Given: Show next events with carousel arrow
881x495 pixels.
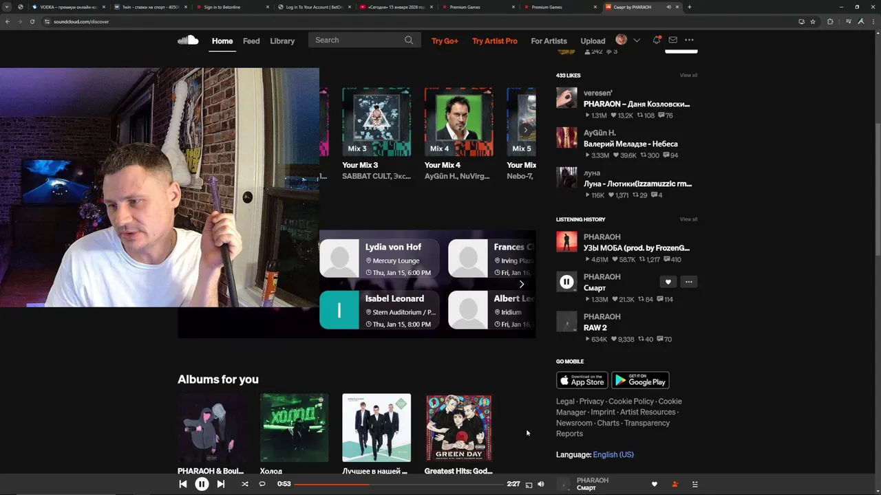Looking at the screenshot, I should [x=522, y=284].
